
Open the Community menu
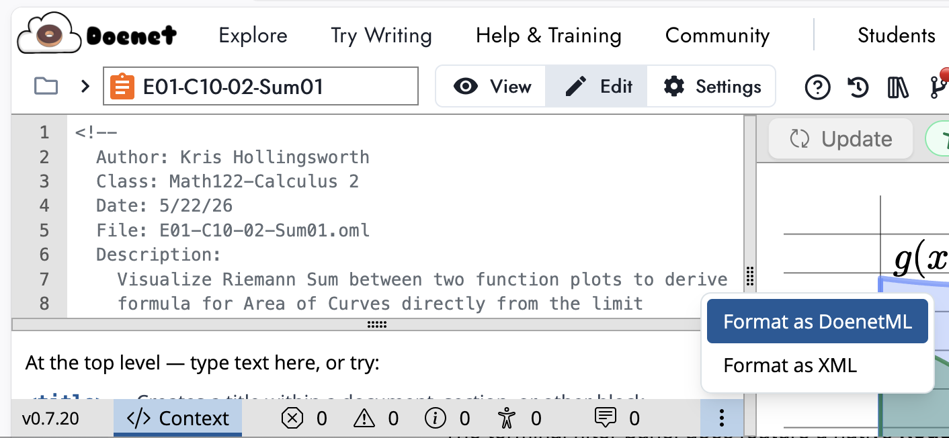(x=717, y=35)
